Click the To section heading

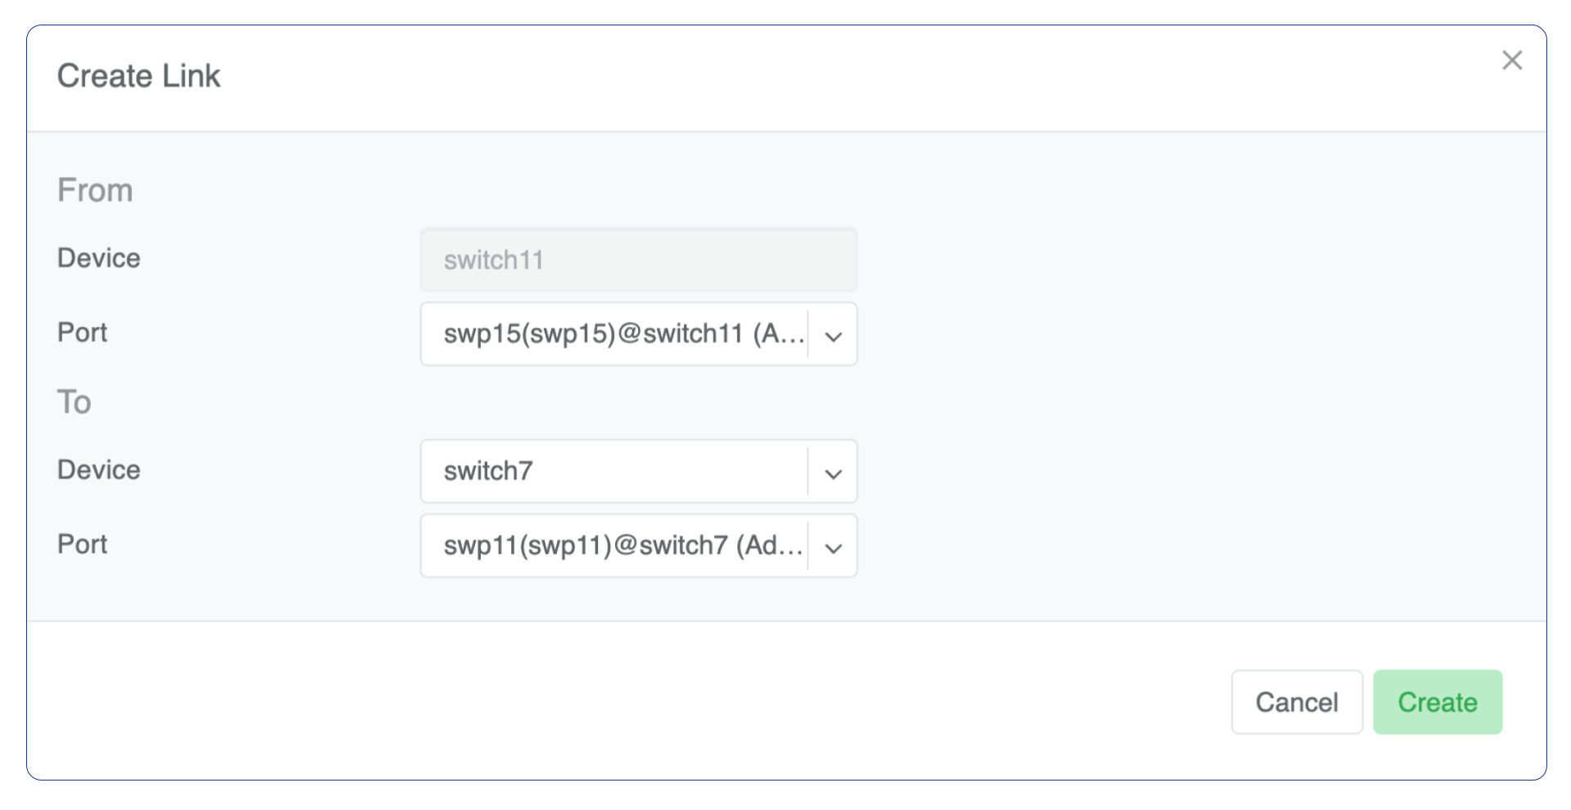point(74,402)
